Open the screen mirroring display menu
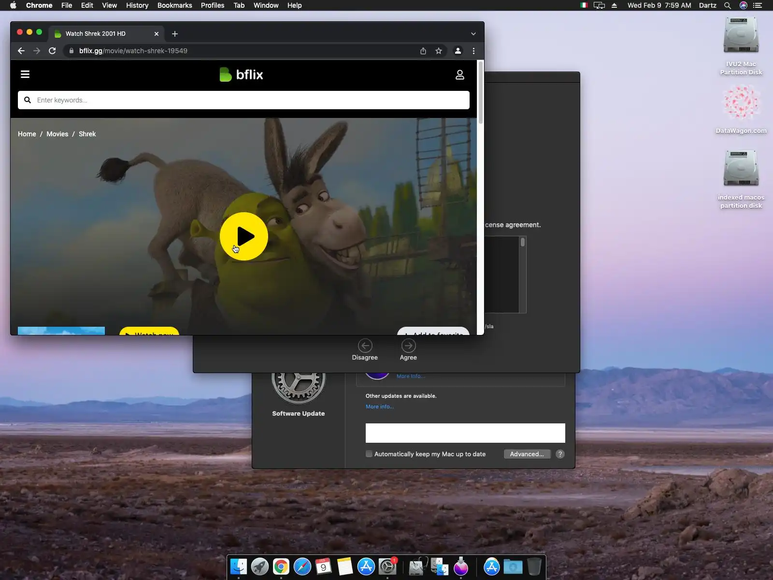773x580 pixels. click(599, 5)
